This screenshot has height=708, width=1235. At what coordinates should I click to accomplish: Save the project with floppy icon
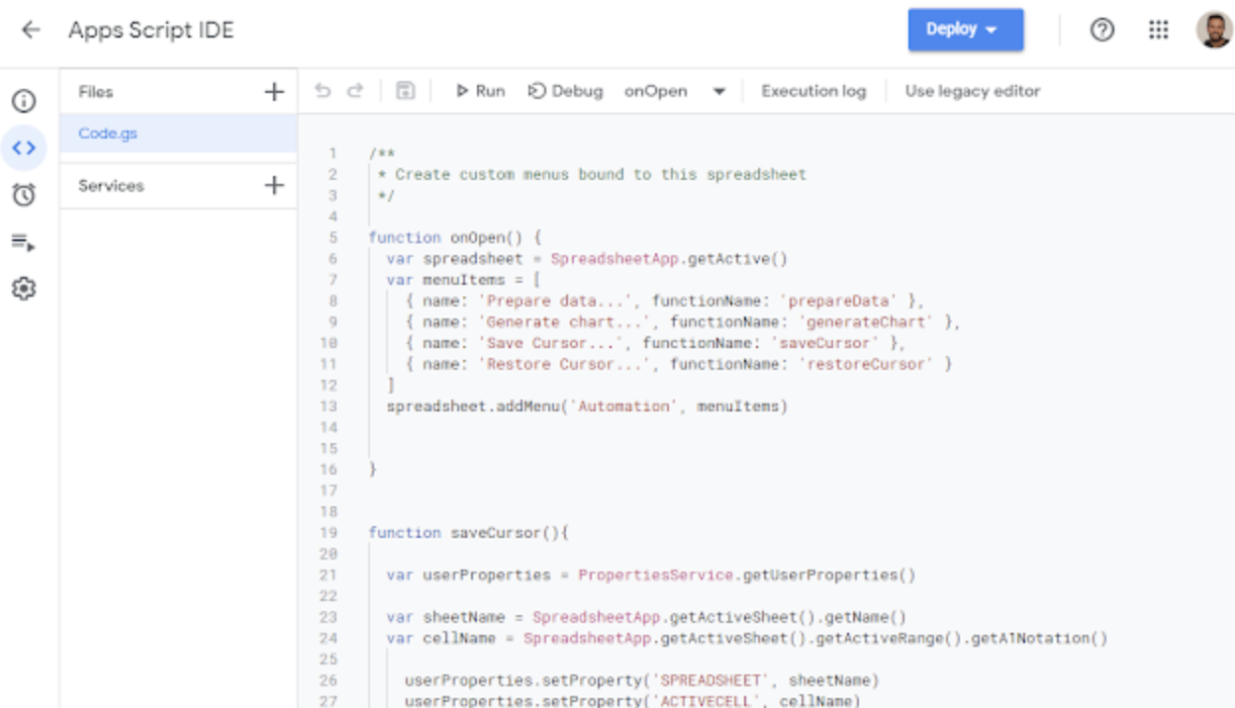[x=405, y=91]
